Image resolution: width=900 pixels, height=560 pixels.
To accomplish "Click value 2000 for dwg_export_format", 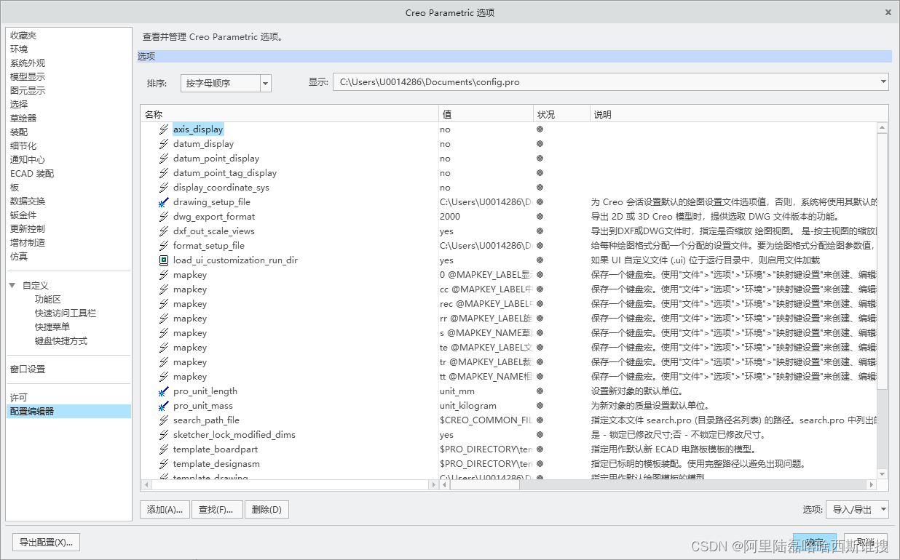I will click(x=450, y=217).
